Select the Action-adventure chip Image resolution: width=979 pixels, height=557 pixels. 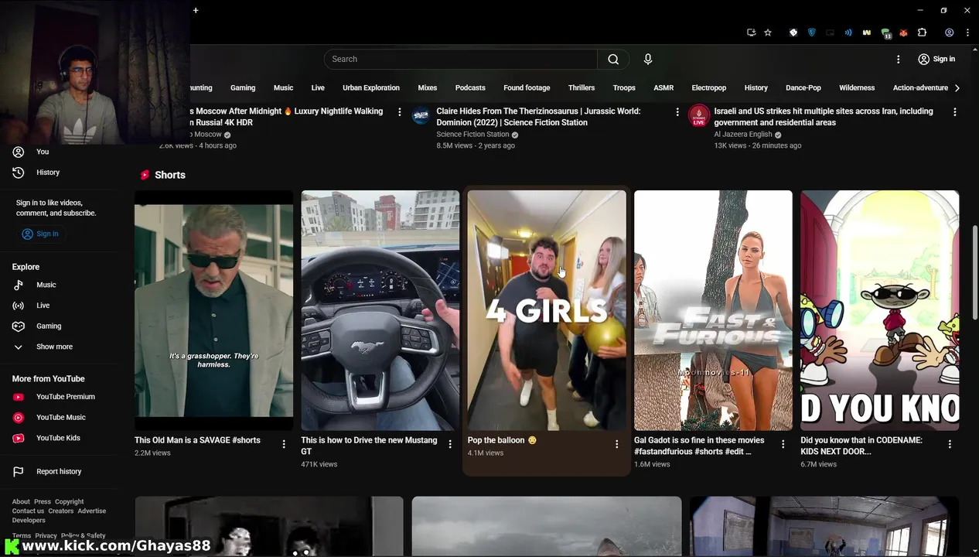920,88
